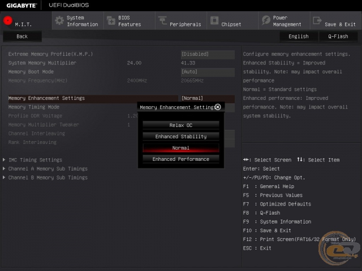Image resolution: width=362 pixels, height=271 pixels.
Task: Click the Power Management lightning icon
Action: [266, 20]
